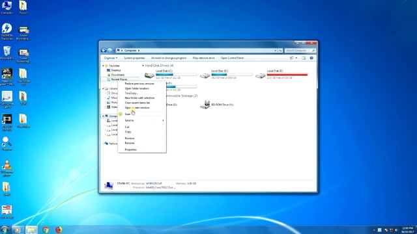Click Uninstall or change a program

169,58
